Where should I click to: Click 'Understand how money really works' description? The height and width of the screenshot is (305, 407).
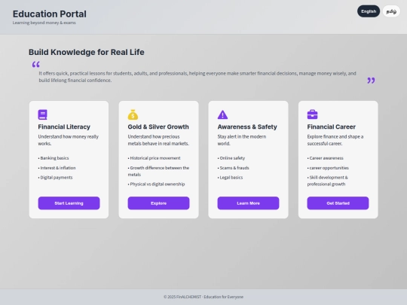point(69,140)
